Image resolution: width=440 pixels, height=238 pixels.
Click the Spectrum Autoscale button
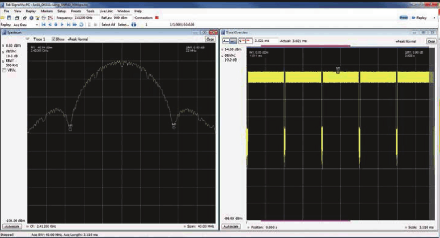coord(12,226)
